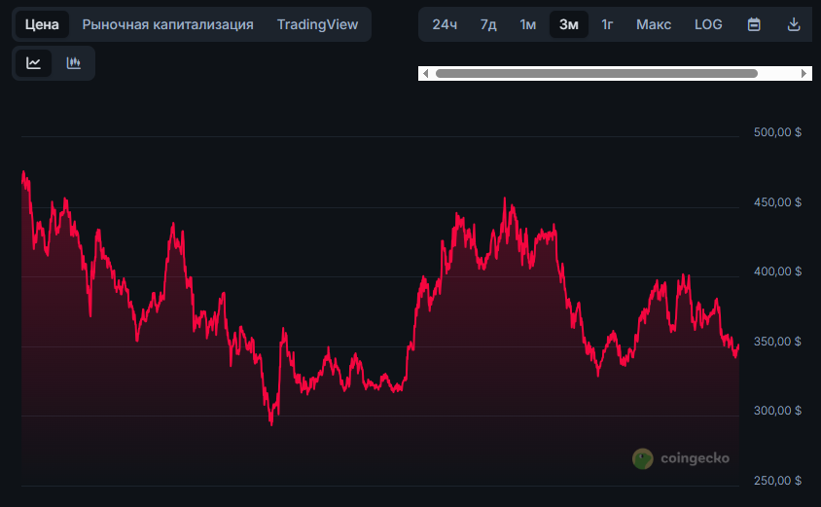The image size is (821, 507).
Task: Show the Макс full history range
Action: coord(654,24)
